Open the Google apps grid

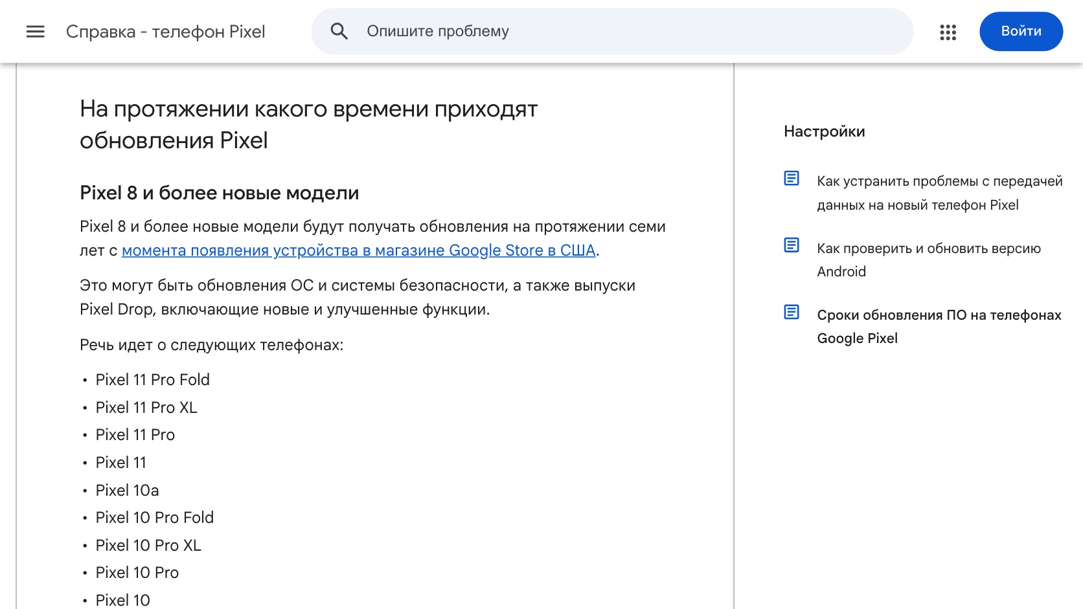tap(948, 32)
